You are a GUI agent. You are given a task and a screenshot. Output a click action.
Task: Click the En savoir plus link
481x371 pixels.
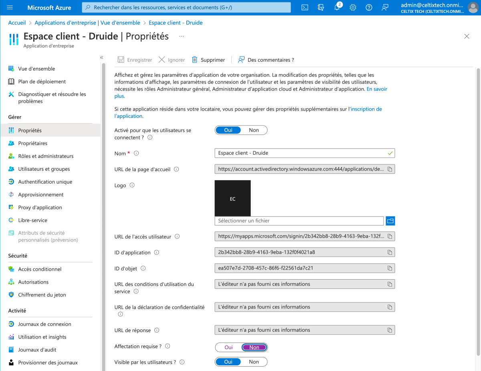tap(376, 89)
